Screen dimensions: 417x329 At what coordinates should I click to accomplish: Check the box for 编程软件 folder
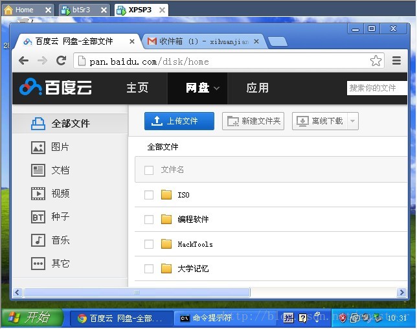(149, 220)
